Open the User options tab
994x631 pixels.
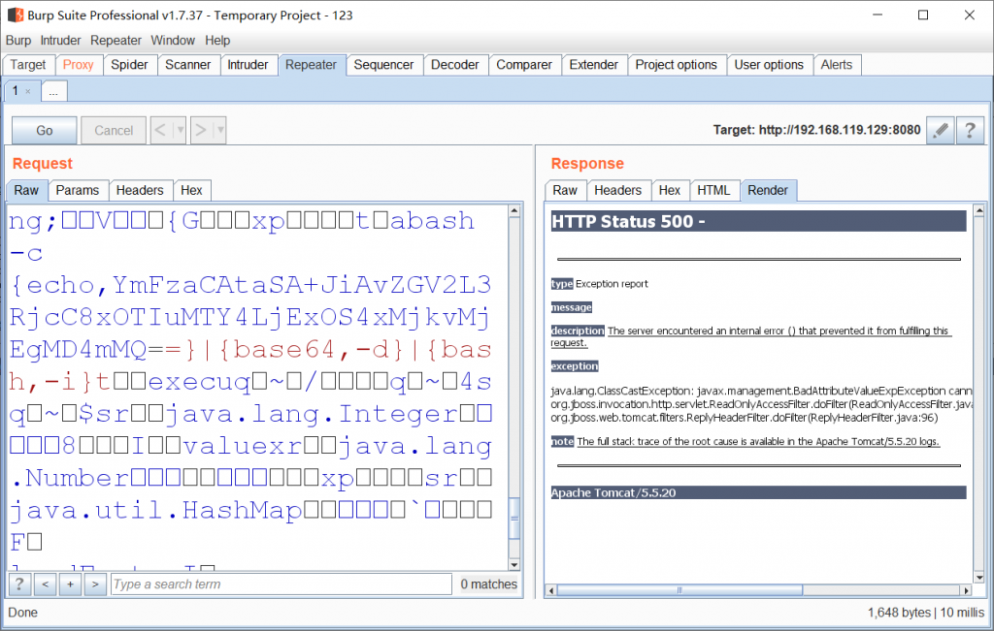pos(769,65)
